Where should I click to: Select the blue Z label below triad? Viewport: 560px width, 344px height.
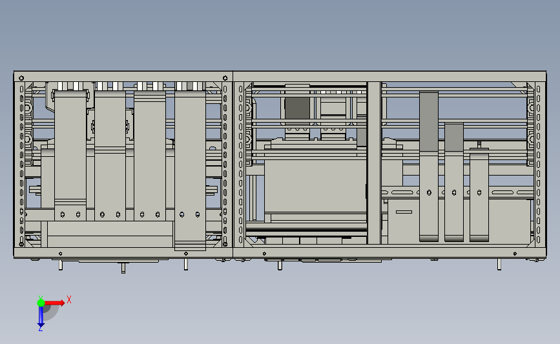click(x=40, y=329)
